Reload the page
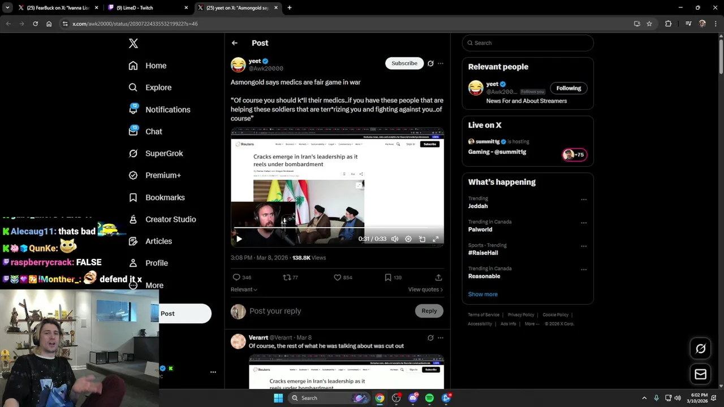This screenshot has height=407, width=724. (x=35, y=24)
